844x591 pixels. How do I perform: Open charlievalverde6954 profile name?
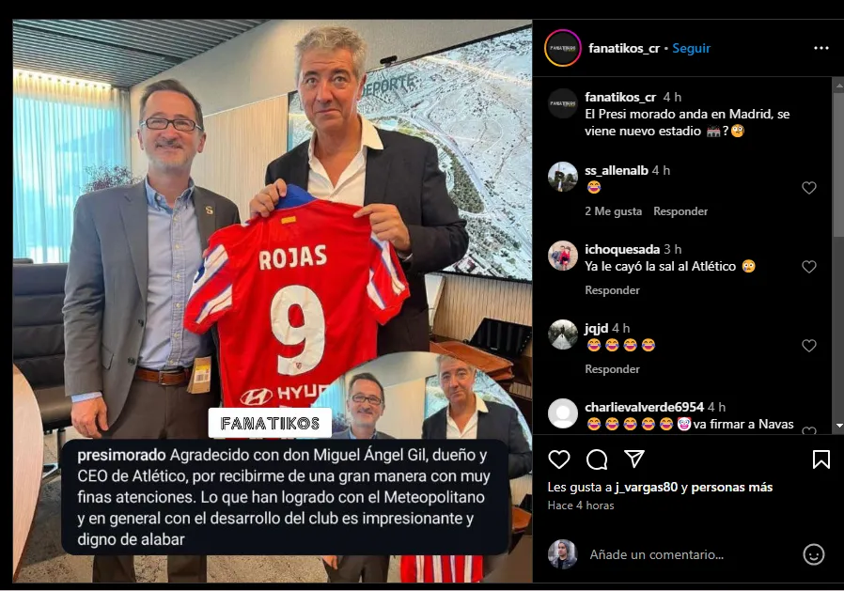point(645,407)
